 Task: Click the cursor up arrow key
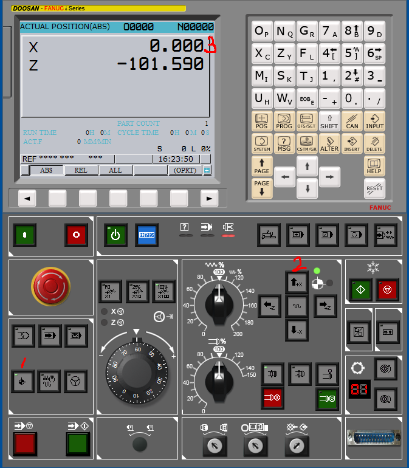pos(307,167)
